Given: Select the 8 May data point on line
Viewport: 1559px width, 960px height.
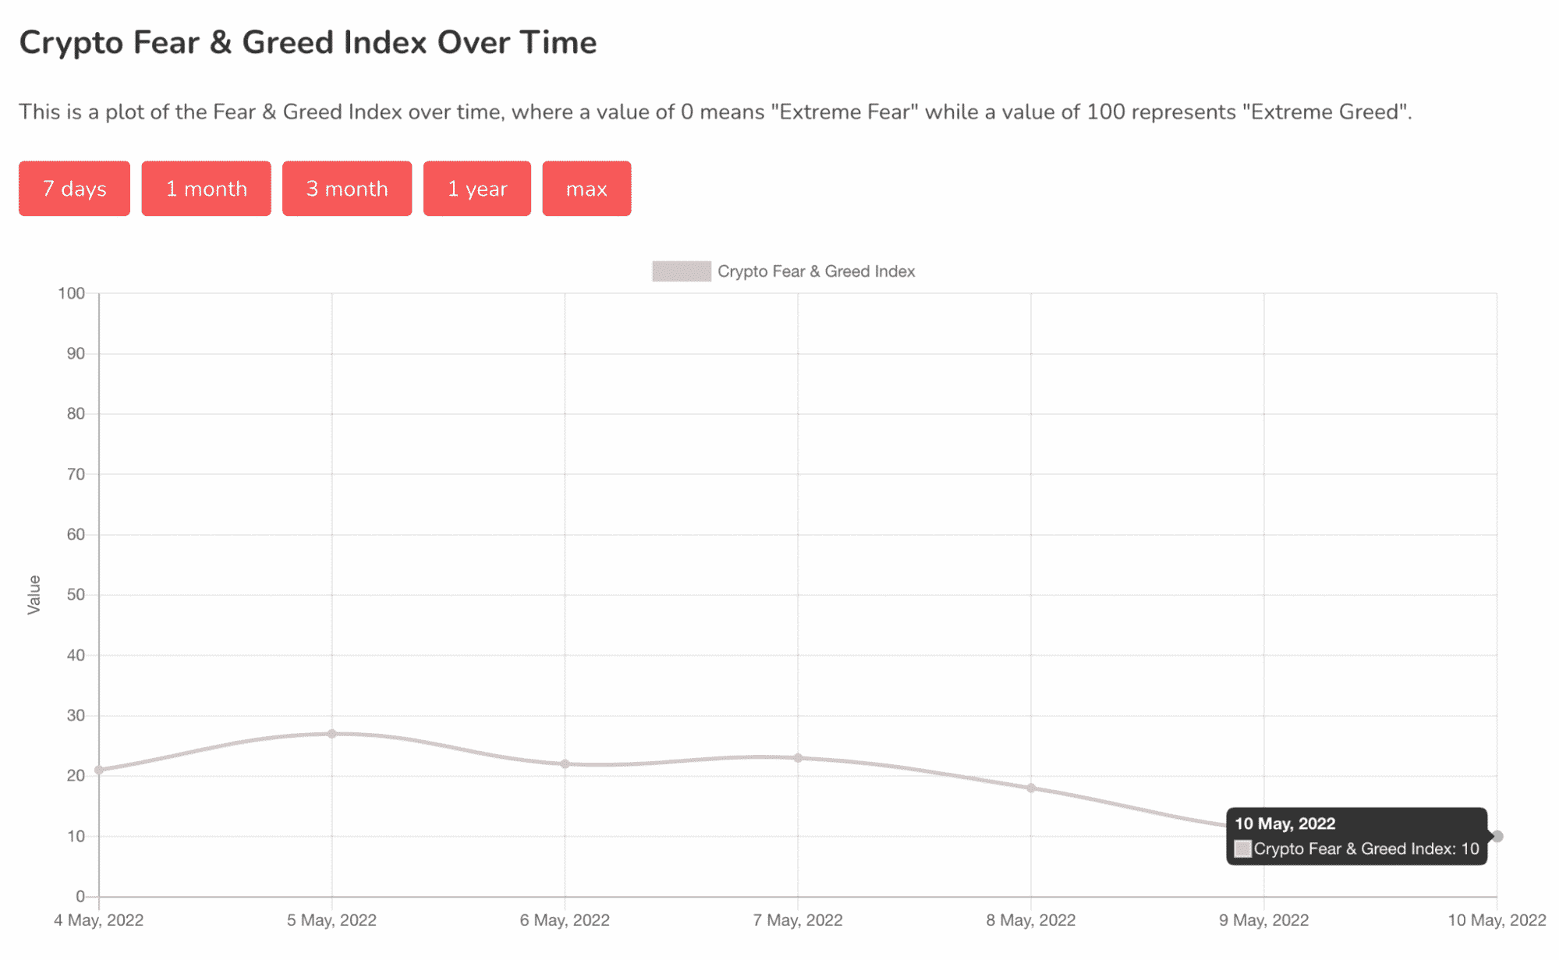Looking at the screenshot, I should [1031, 788].
